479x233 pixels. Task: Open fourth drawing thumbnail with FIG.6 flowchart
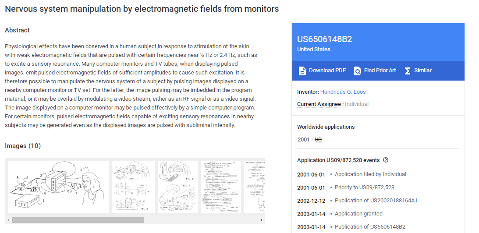pyautogui.click(x=221, y=187)
